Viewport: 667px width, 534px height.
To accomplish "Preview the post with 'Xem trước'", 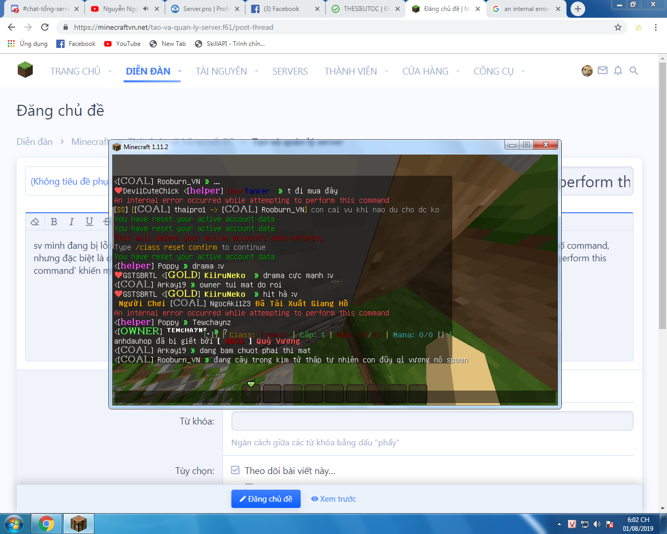I will point(333,499).
